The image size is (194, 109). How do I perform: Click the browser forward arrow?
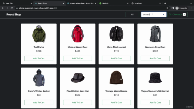pos(7,8)
